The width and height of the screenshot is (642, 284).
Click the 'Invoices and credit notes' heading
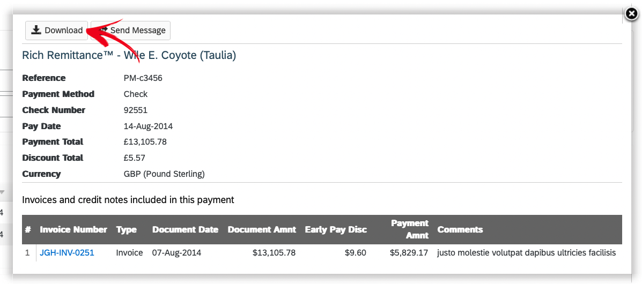coord(128,200)
